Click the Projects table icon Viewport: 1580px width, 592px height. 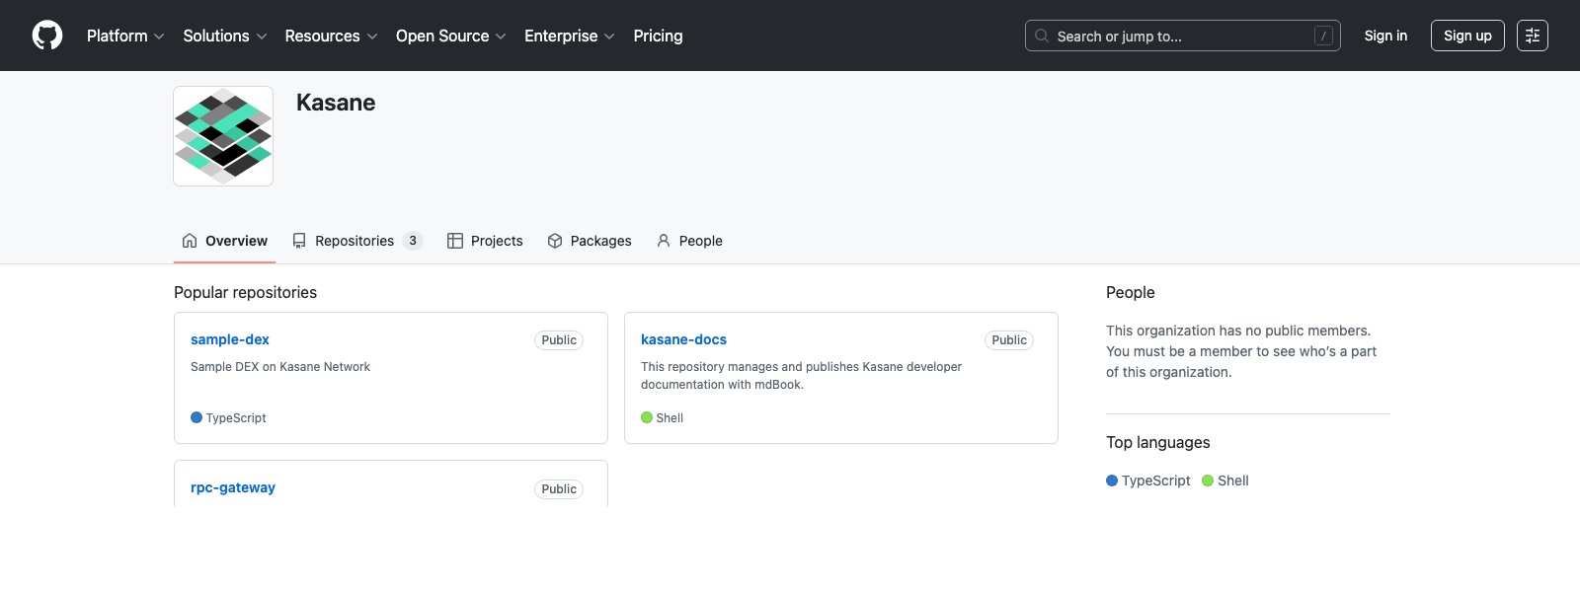(455, 241)
